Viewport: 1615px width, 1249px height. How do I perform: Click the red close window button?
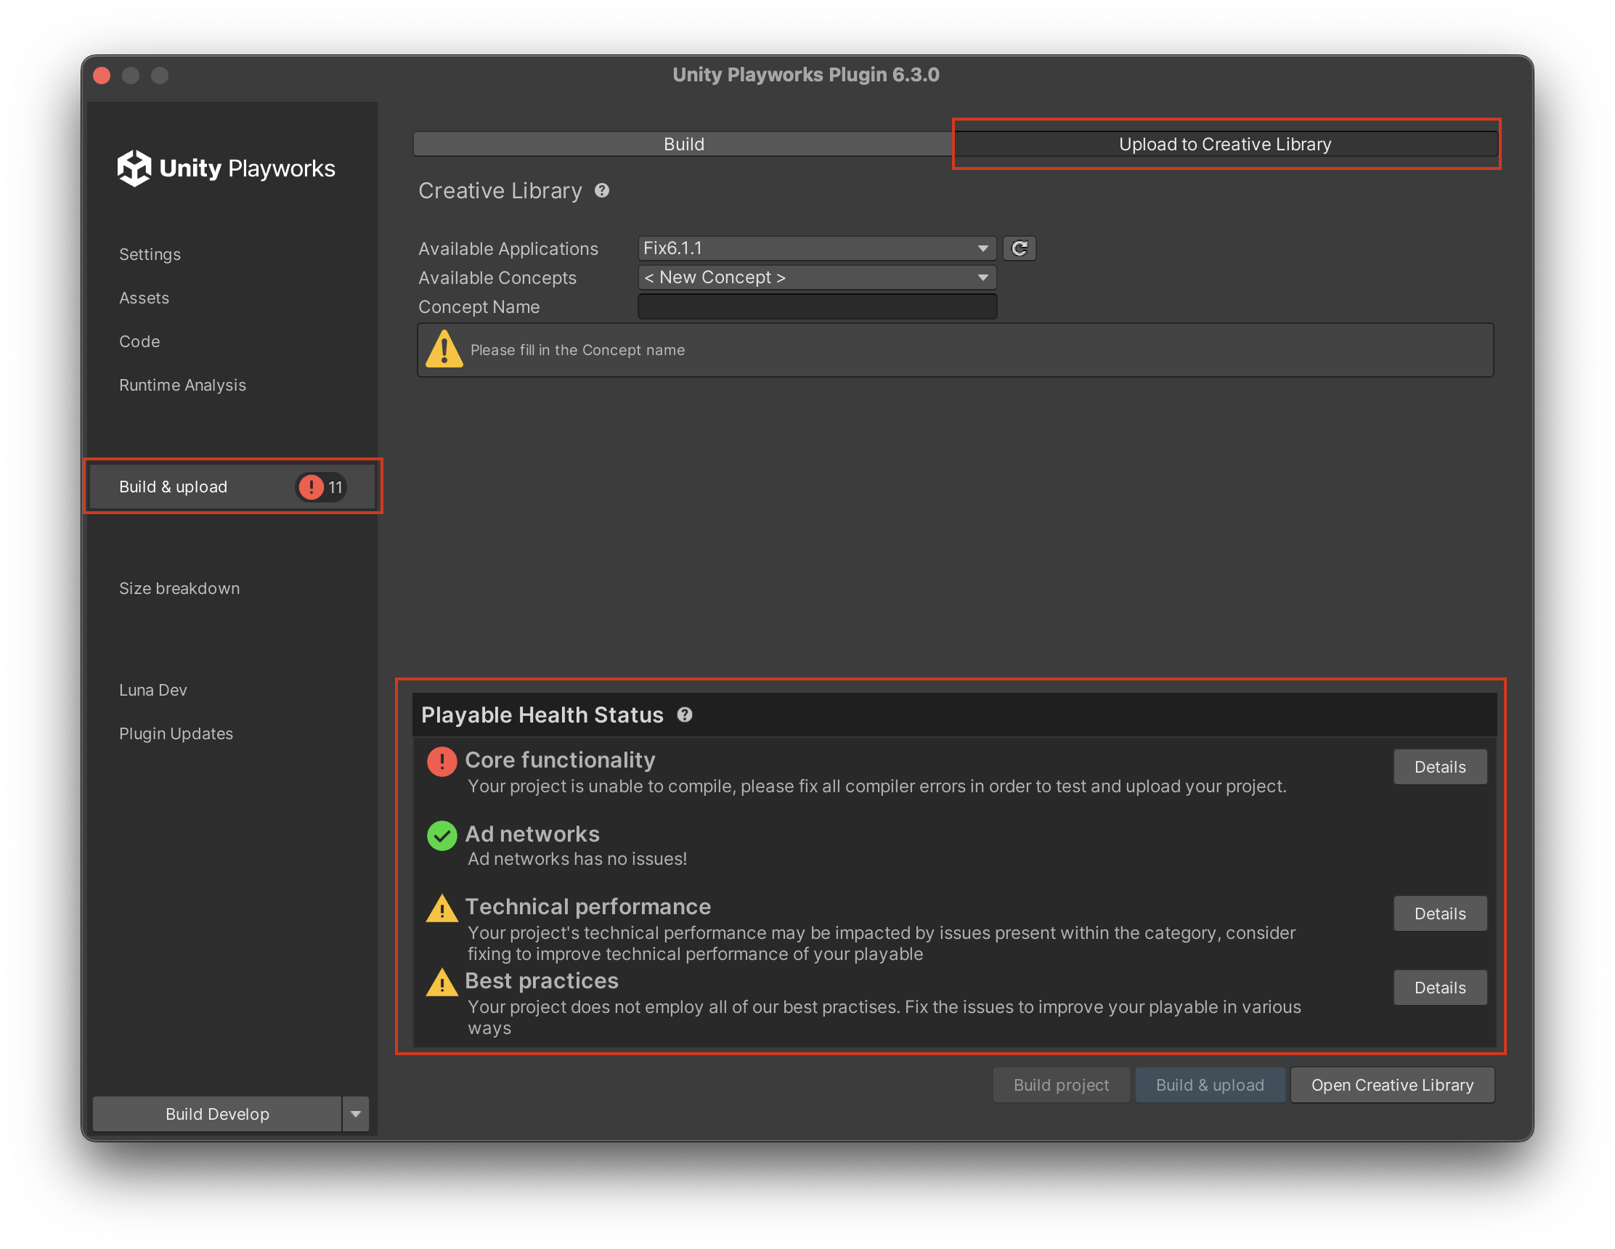pyautogui.click(x=103, y=76)
